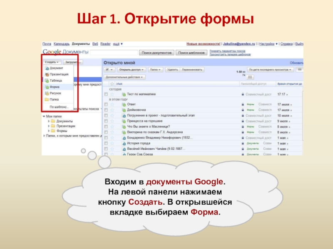Check the box for Бондаренко Владимир Никифорович
Screen dimensions: 333x249
pyautogui.click(x=106, y=138)
